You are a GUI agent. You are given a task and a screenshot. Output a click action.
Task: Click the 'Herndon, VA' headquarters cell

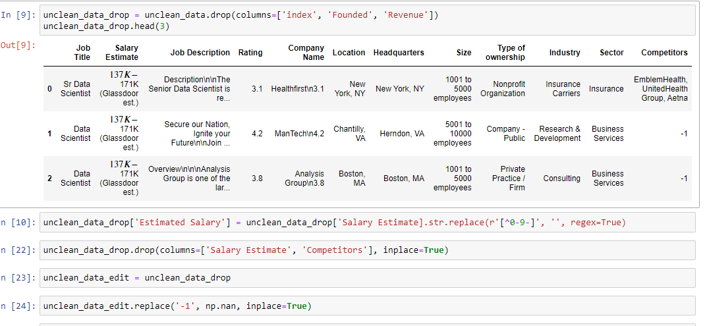402,134
